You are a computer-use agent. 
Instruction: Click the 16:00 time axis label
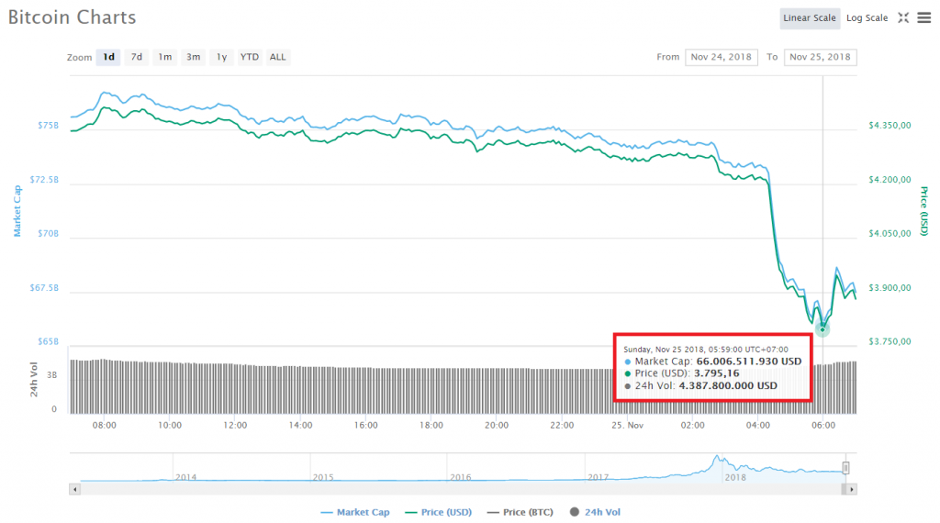pyautogui.click(x=365, y=426)
